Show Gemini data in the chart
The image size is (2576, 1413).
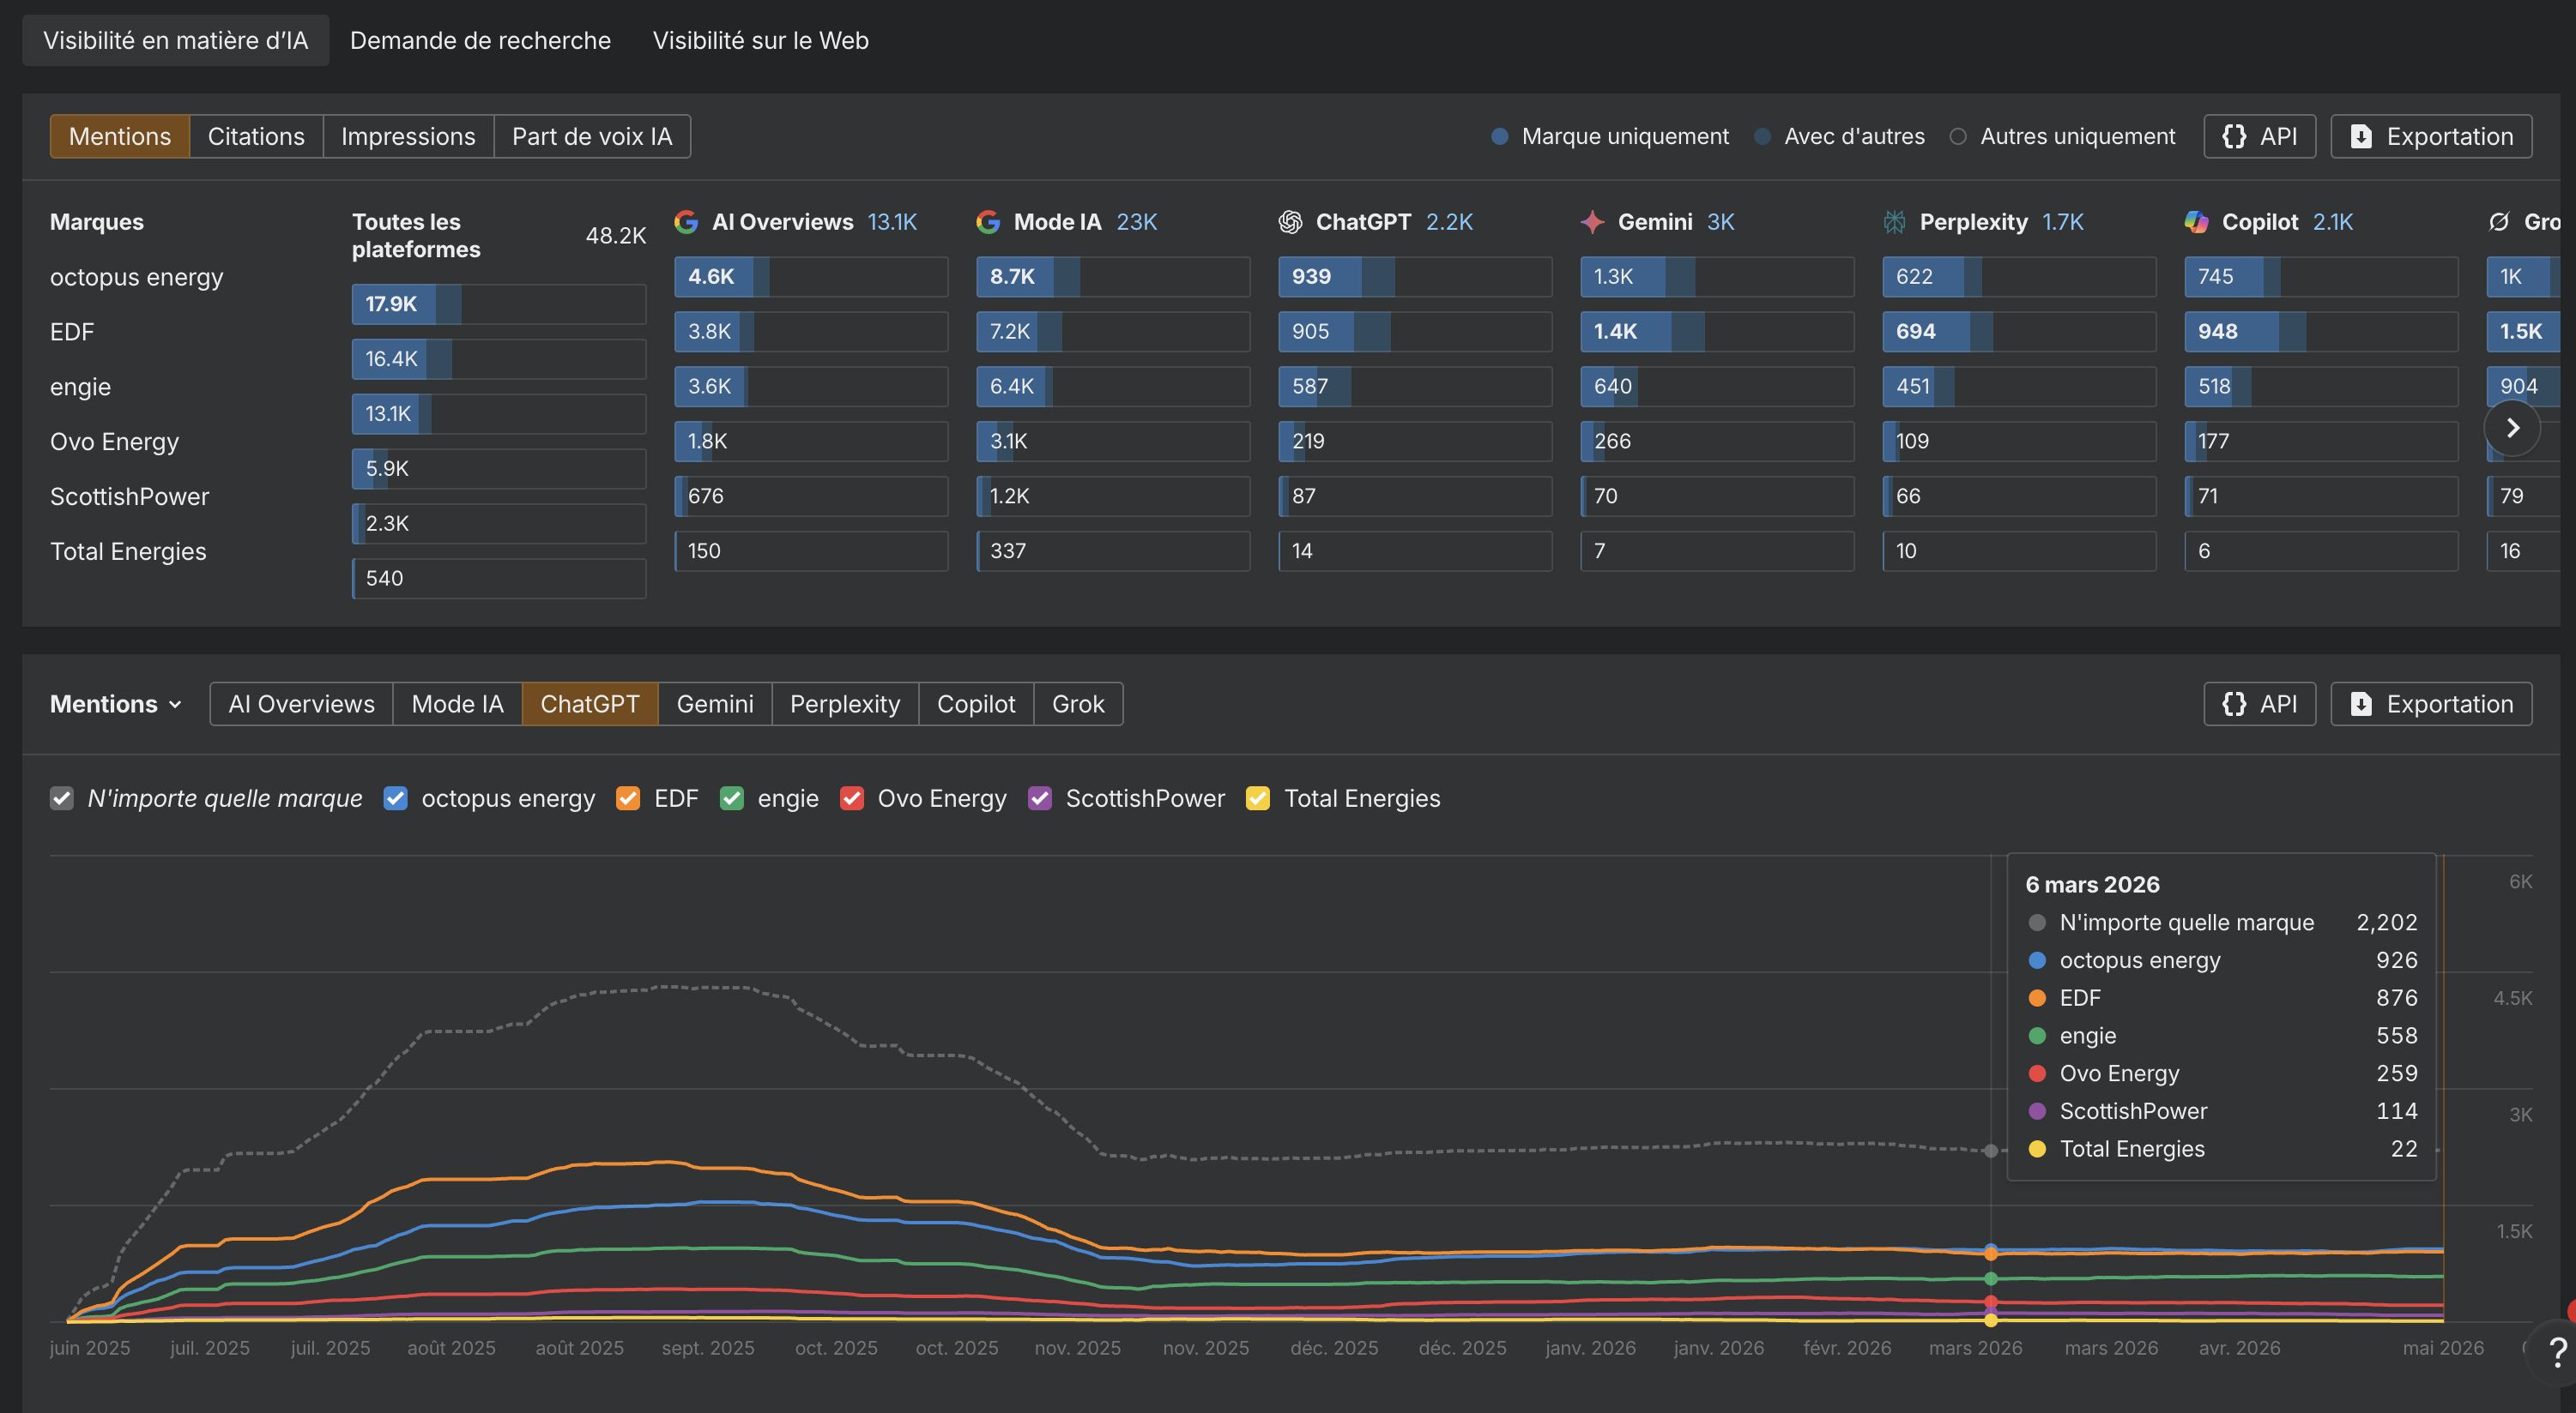pyautogui.click(x=715, y=705)
